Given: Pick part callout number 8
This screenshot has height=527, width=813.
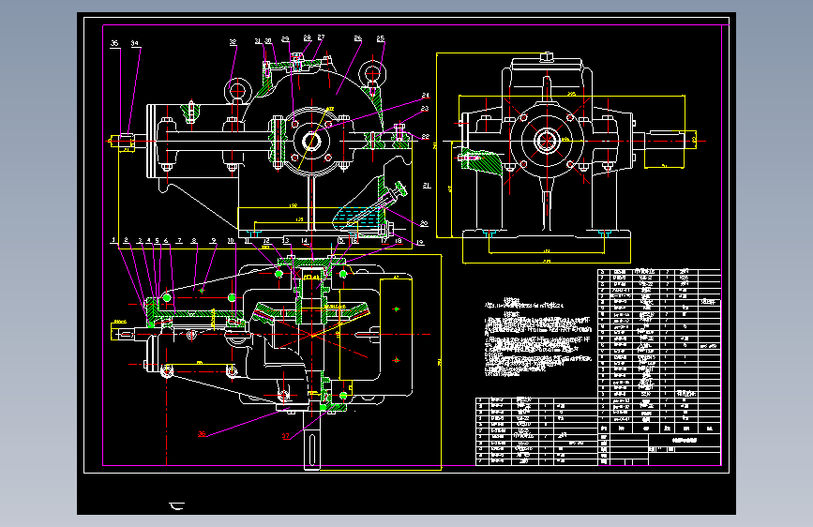Looking at the screenshot, I should 194,241.
